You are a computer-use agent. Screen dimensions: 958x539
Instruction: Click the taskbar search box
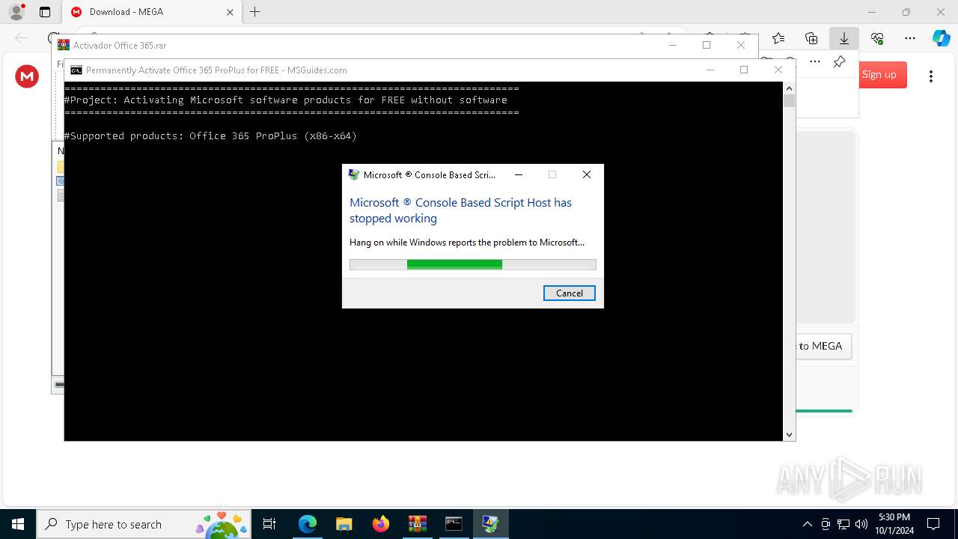(x=144, y=524)
